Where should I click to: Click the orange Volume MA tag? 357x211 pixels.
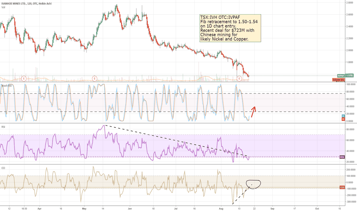pyautogui.click(x=339, y=80)
